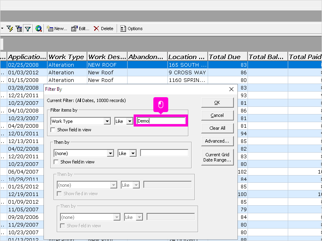
Task: Open the Like operator dropdown beside Work Type
Action: [130, 121]
